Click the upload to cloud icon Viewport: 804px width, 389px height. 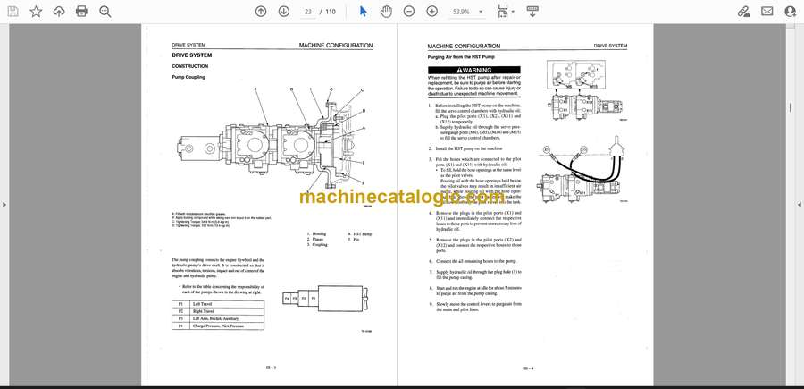coord(59,12)
